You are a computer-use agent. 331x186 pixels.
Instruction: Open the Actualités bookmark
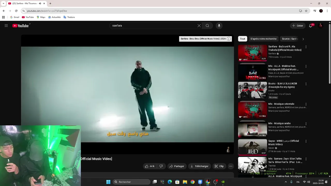pos(54,17)
